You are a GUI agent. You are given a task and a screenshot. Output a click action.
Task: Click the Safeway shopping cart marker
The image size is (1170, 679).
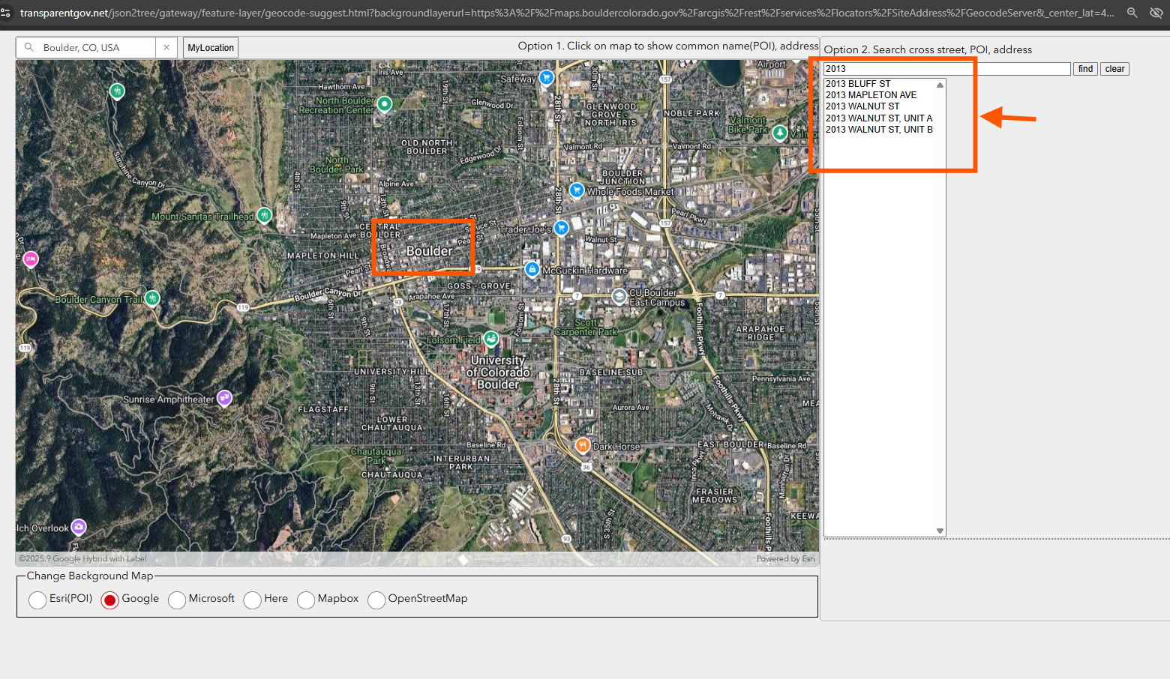546,77
